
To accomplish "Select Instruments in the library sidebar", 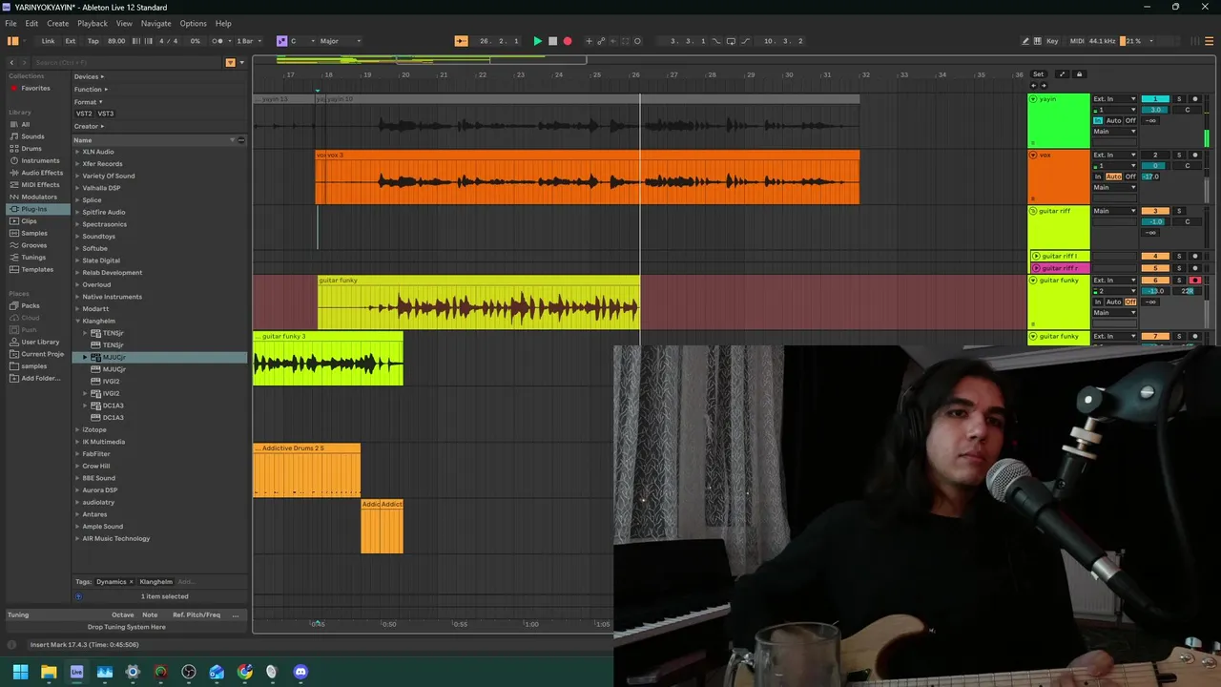I will coord(40,160).
